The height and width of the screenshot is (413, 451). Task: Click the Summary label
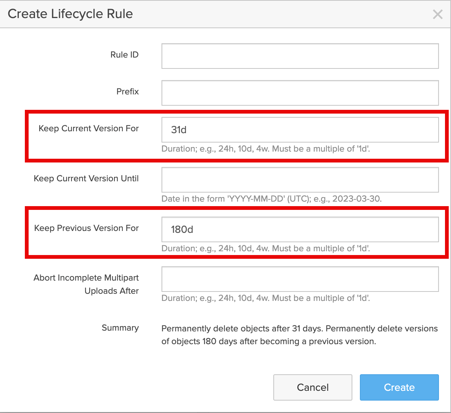pos(120,328)
